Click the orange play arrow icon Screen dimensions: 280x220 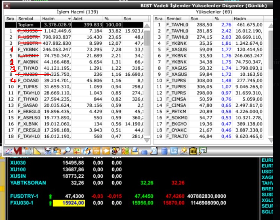(106, 151)
